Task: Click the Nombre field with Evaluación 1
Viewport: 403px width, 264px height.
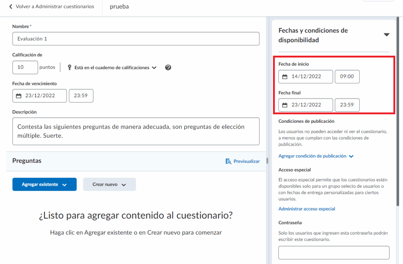Action: (x=136, y=39)
